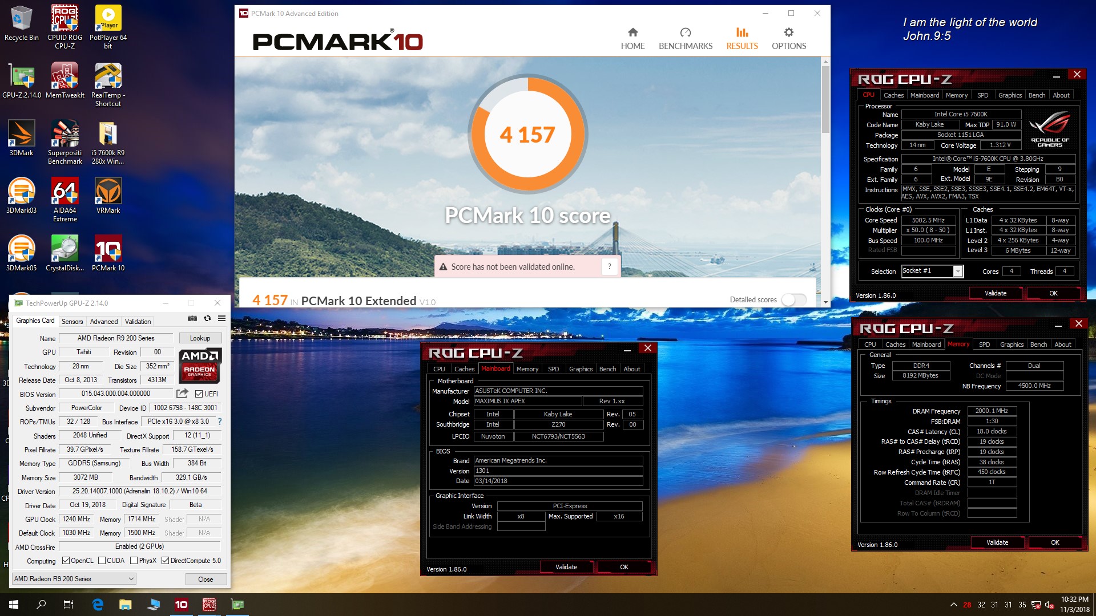
Task: Launch 3DMark05 desktop icon
Action: pos(21,254)
